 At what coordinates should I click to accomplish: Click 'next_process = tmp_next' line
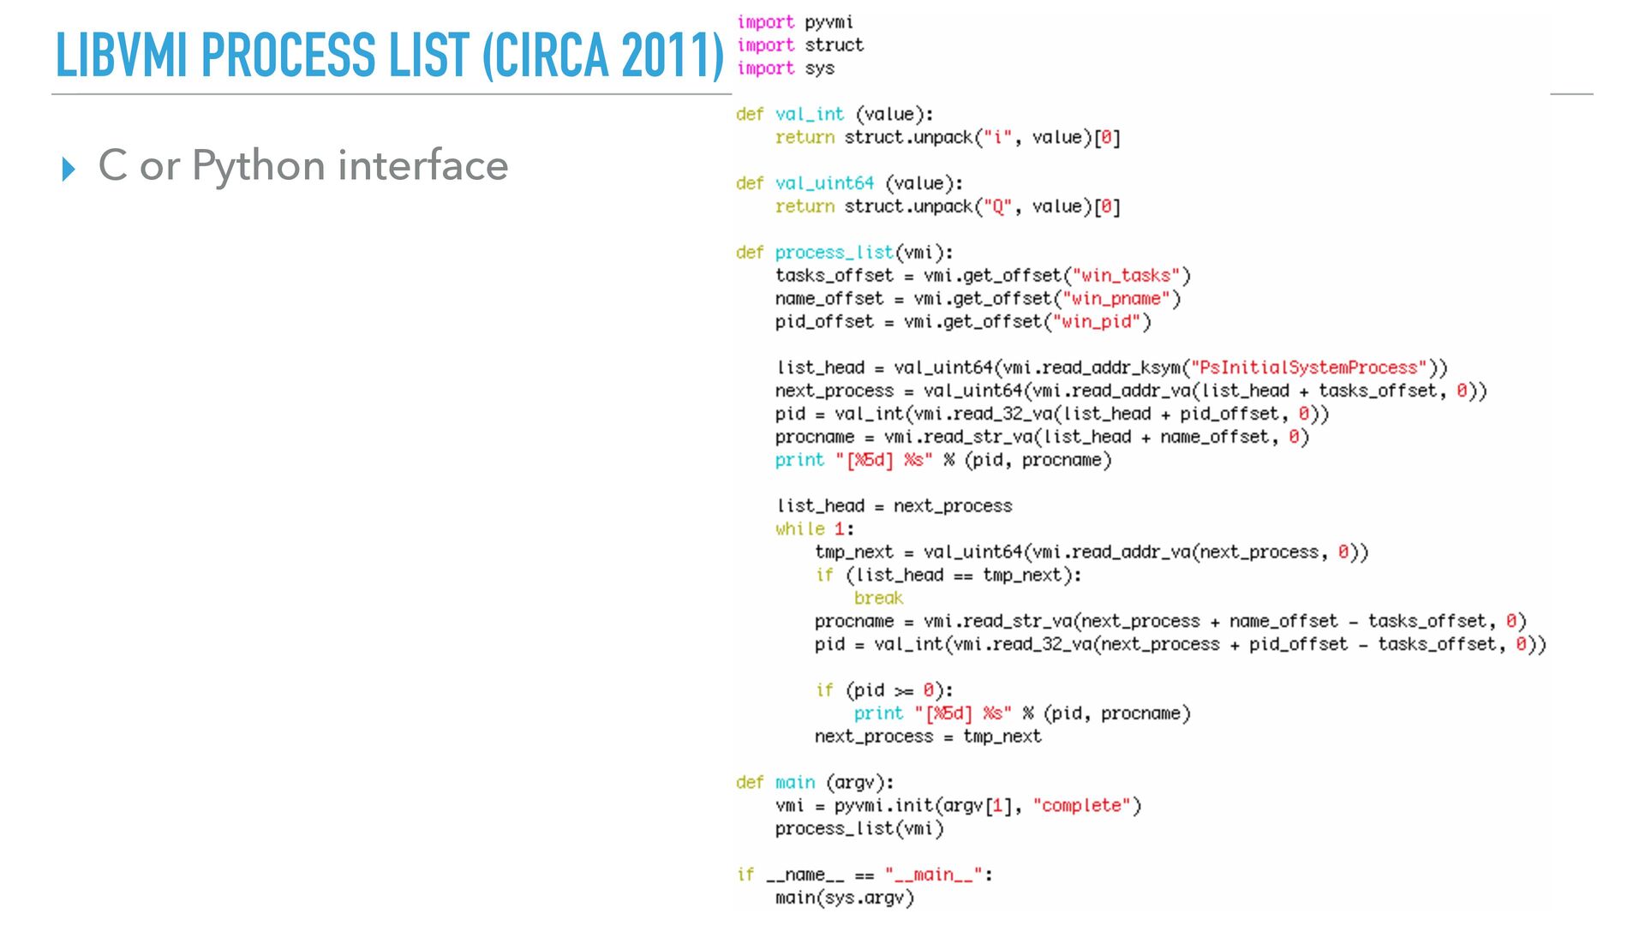(x=927, y=737)
